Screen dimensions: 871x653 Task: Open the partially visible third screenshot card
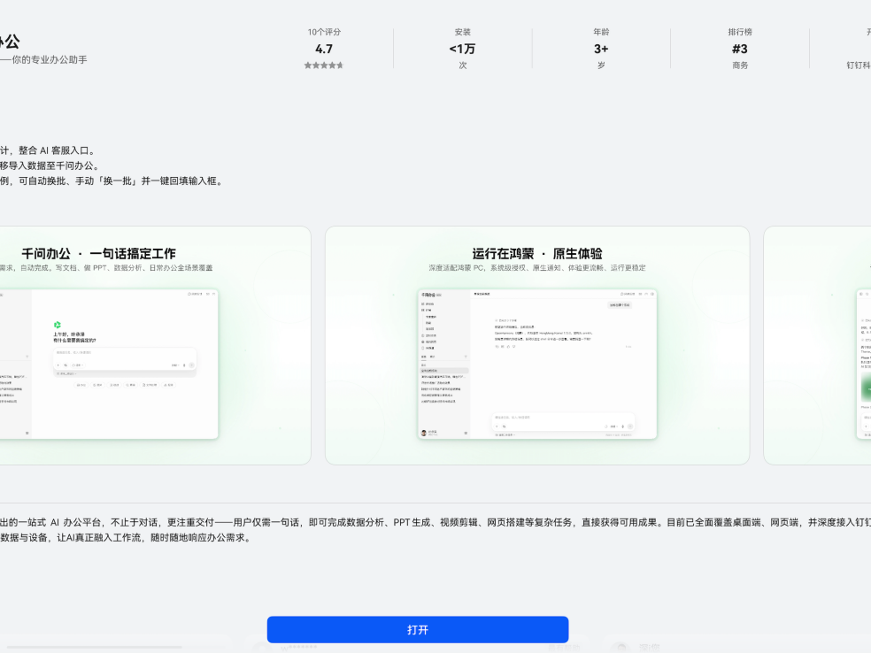click(x=817, y=345)
